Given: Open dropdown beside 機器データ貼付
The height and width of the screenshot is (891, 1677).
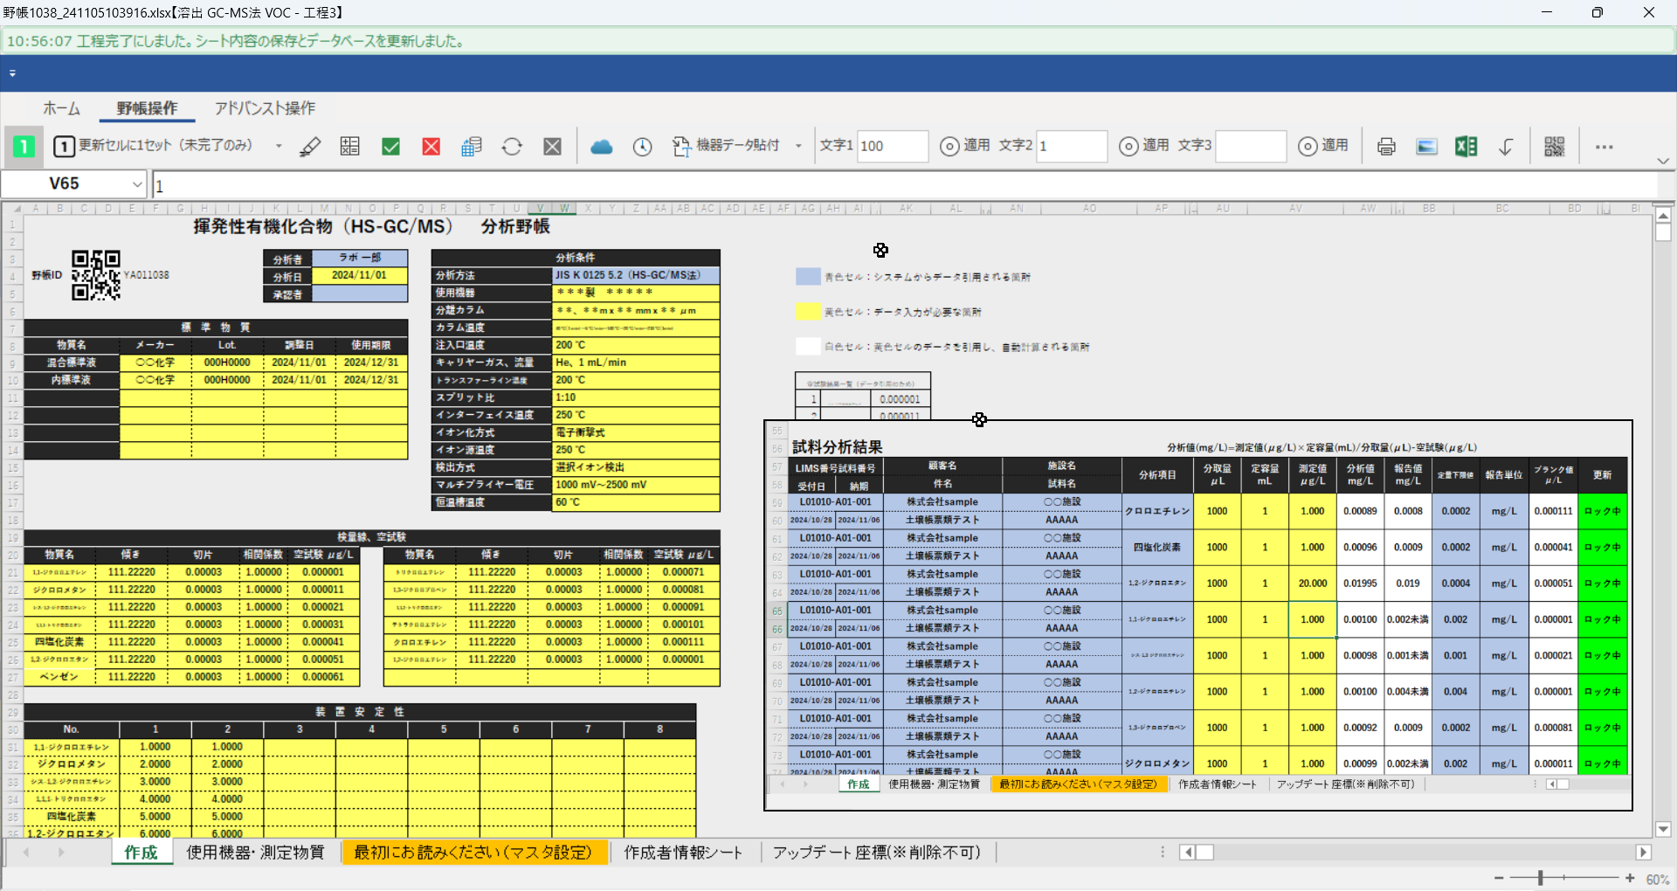Looking at the screenshot, I should coord(798,146).
